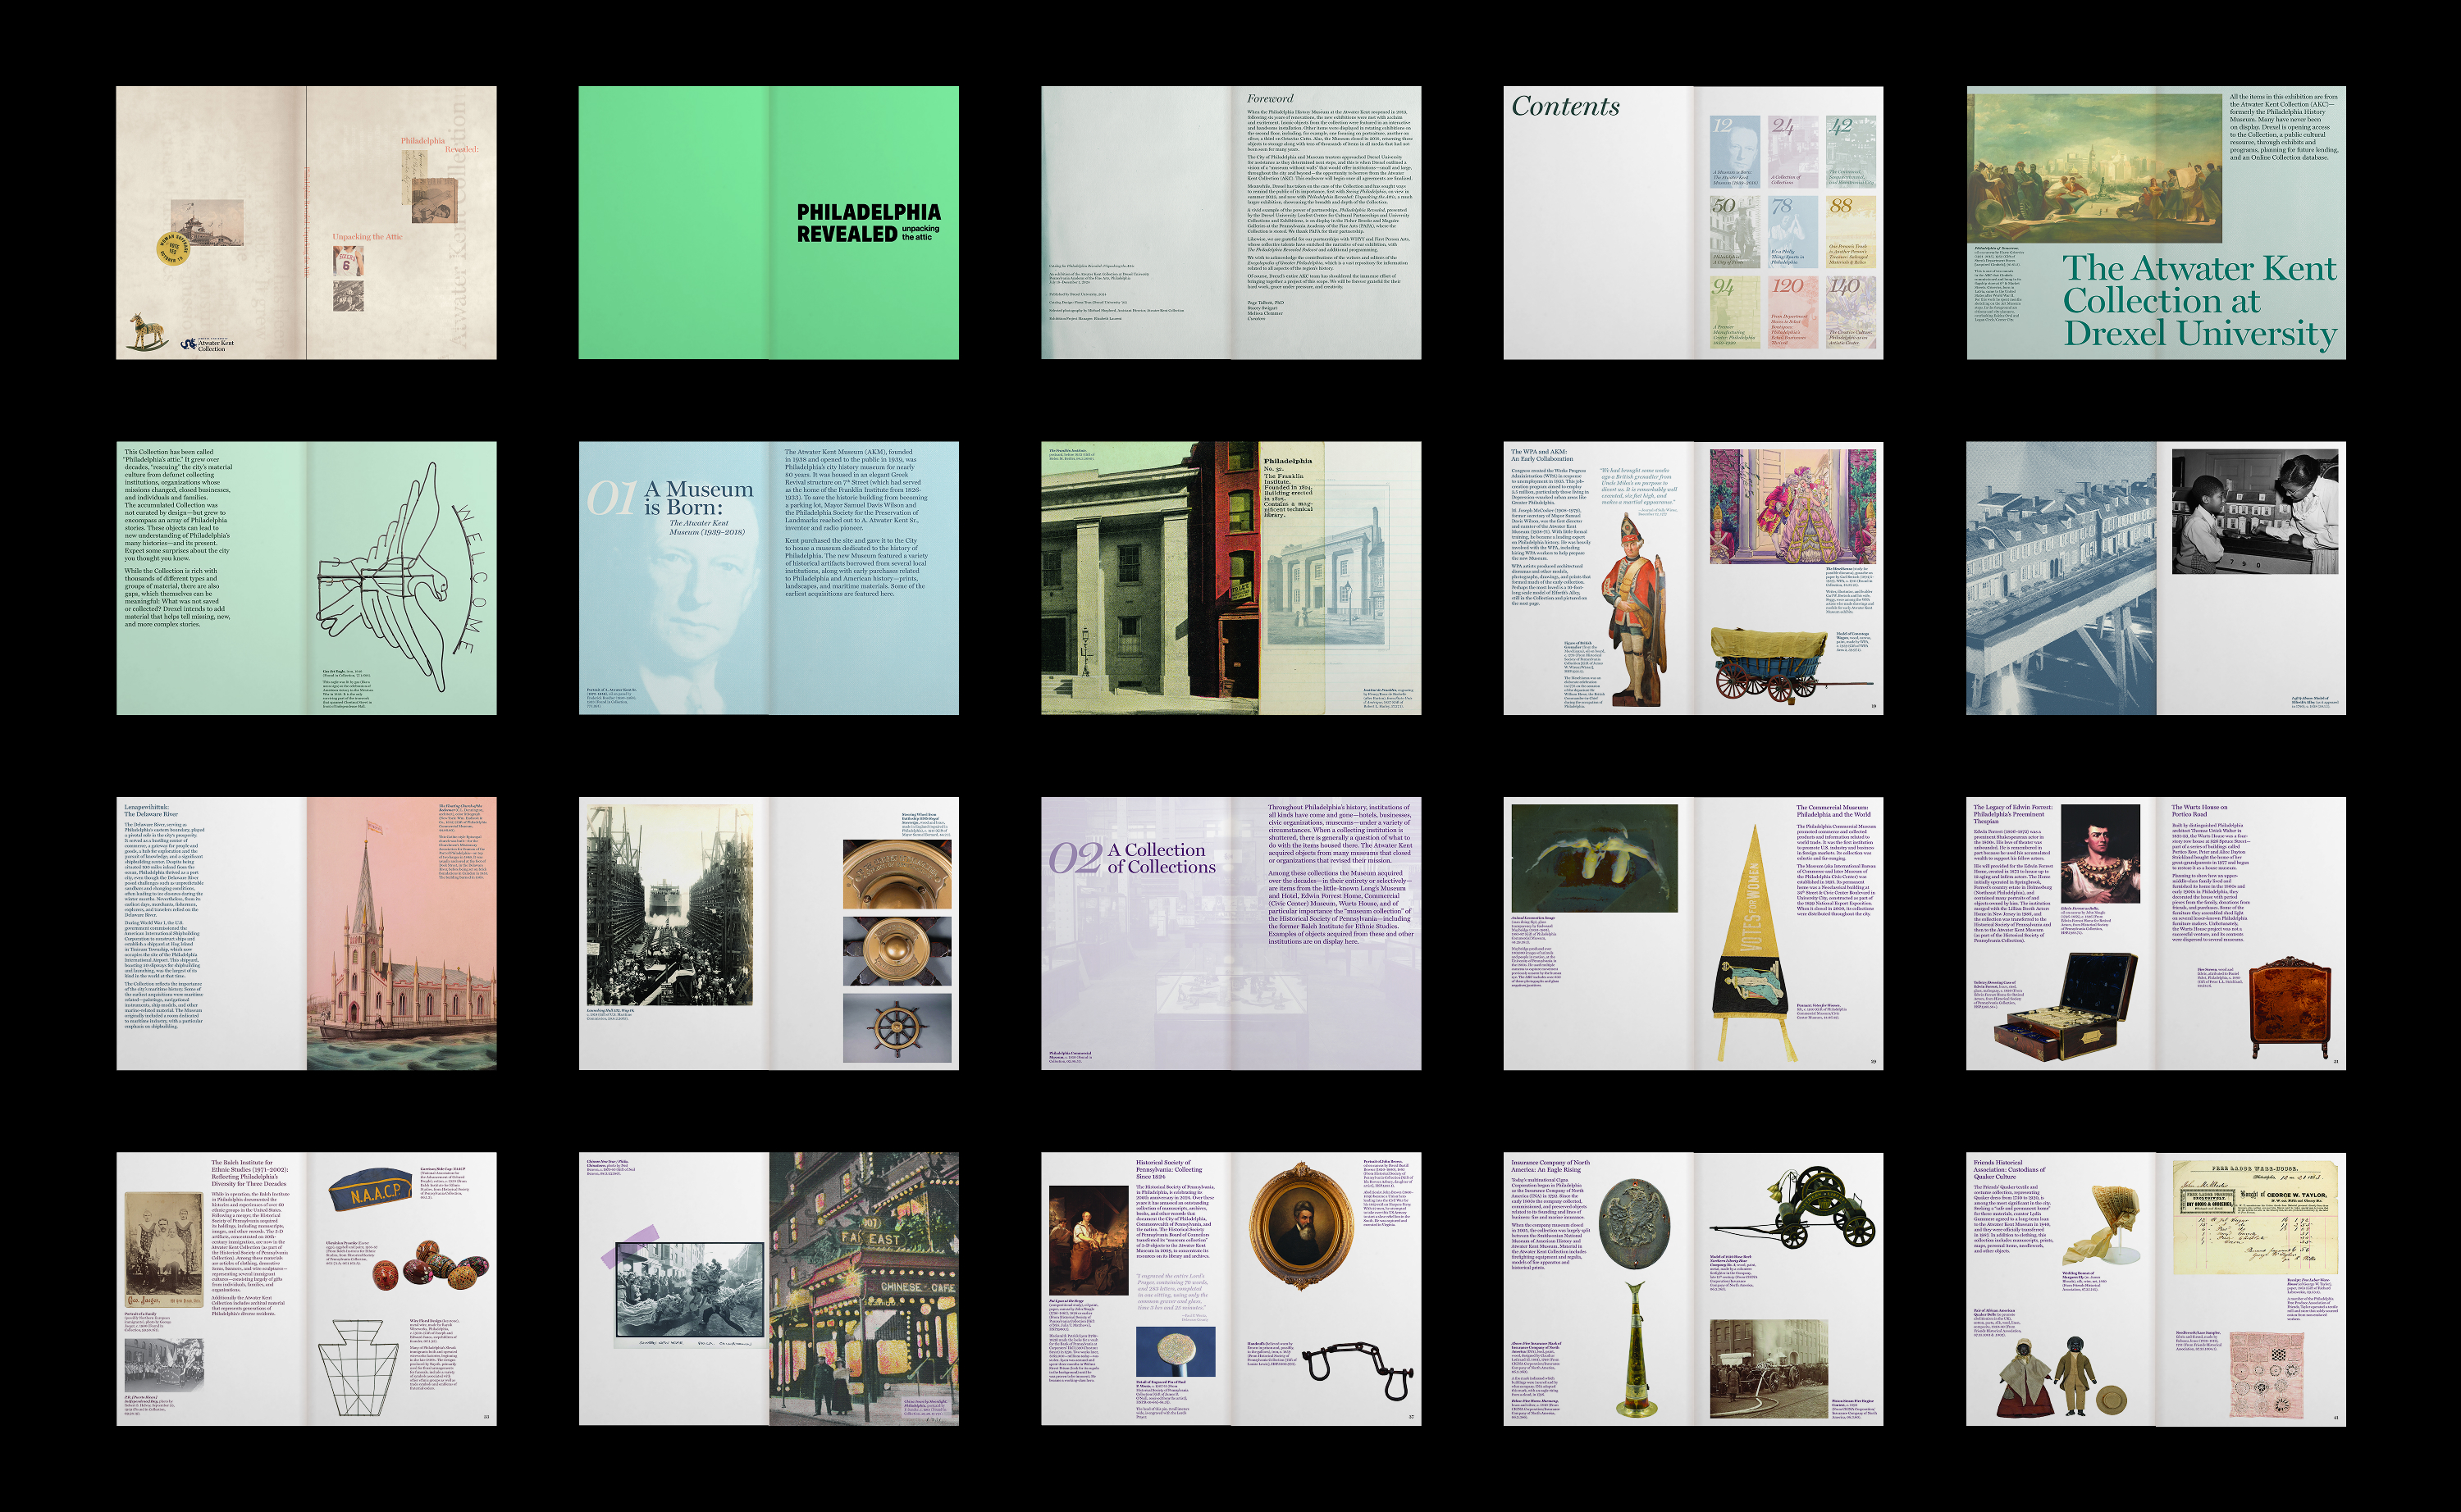Open the beige cover spread with rocking horse

pos(306,222)
